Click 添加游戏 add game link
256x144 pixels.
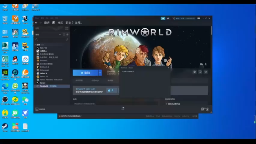(x=42, y=109)
